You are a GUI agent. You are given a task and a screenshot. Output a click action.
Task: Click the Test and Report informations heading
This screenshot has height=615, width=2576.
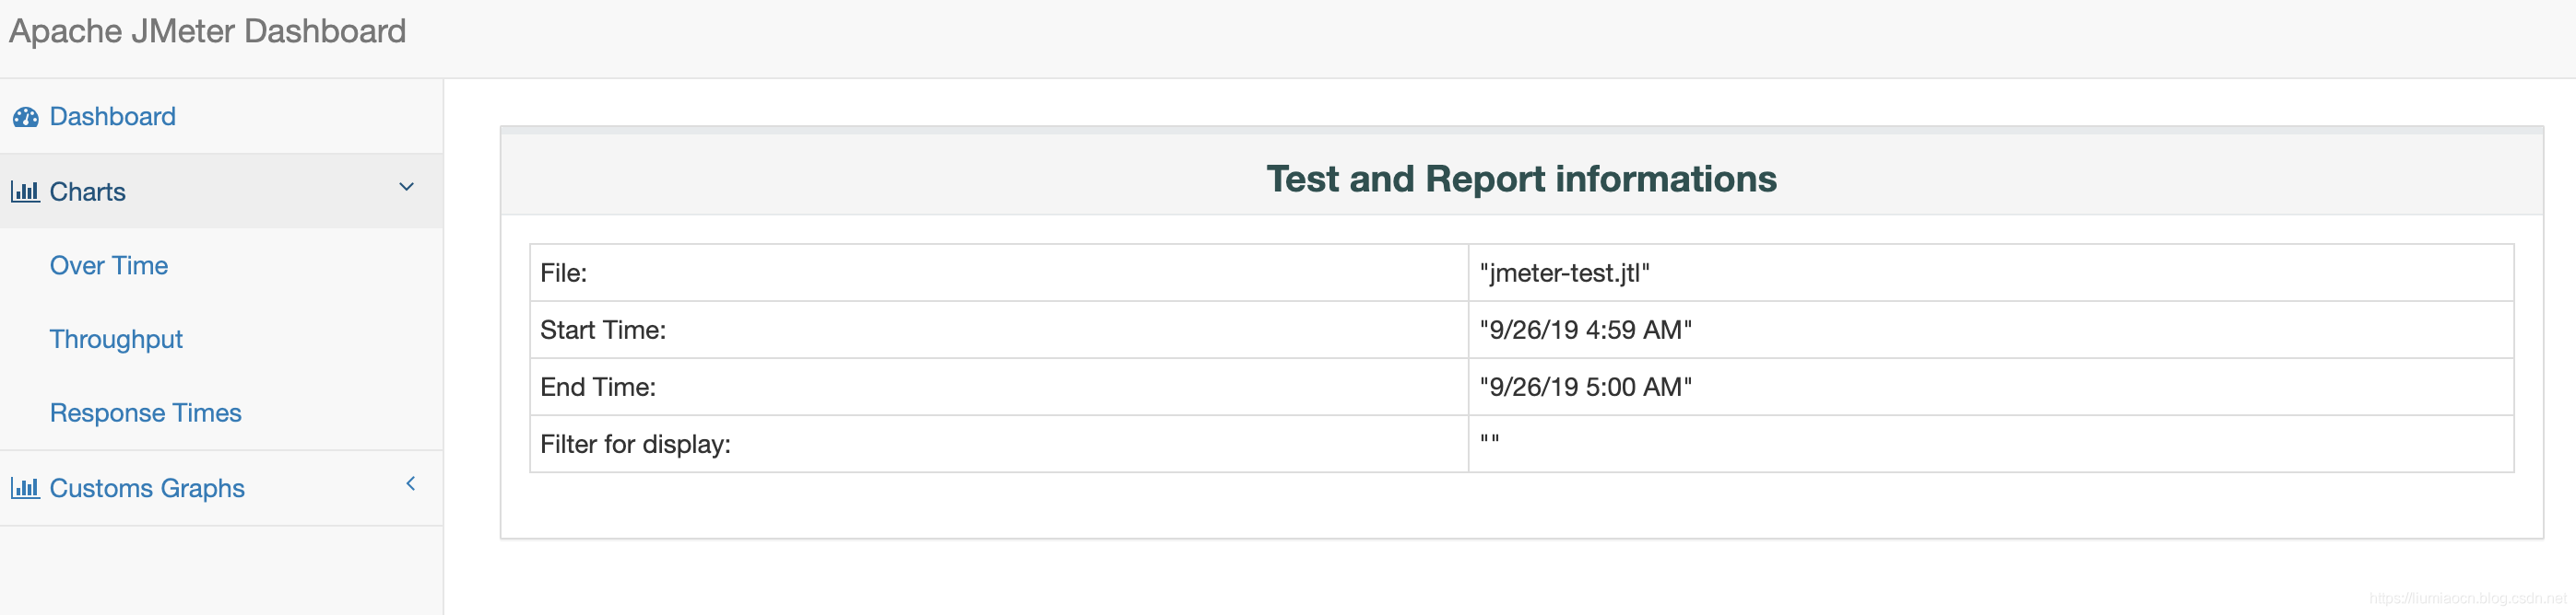click(x=1521, y=179)
